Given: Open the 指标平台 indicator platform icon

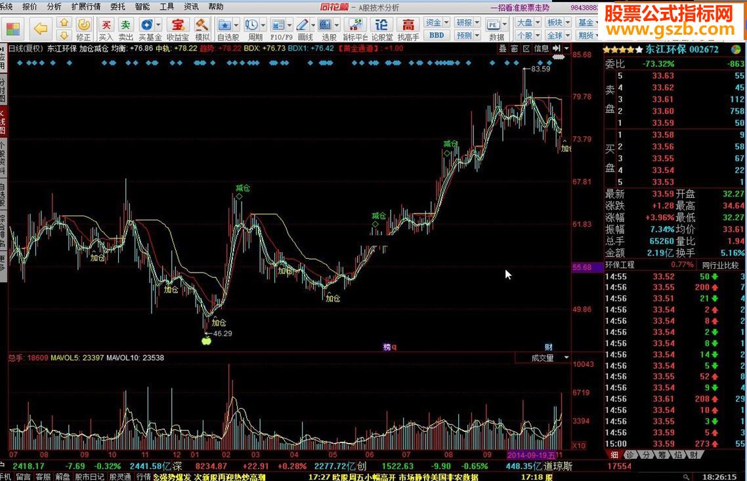Looking at the screenshot, I should [x=355, y=29].
